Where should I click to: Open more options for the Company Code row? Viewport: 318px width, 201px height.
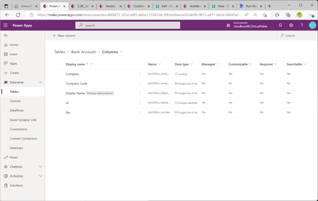[x=140, y=83]
